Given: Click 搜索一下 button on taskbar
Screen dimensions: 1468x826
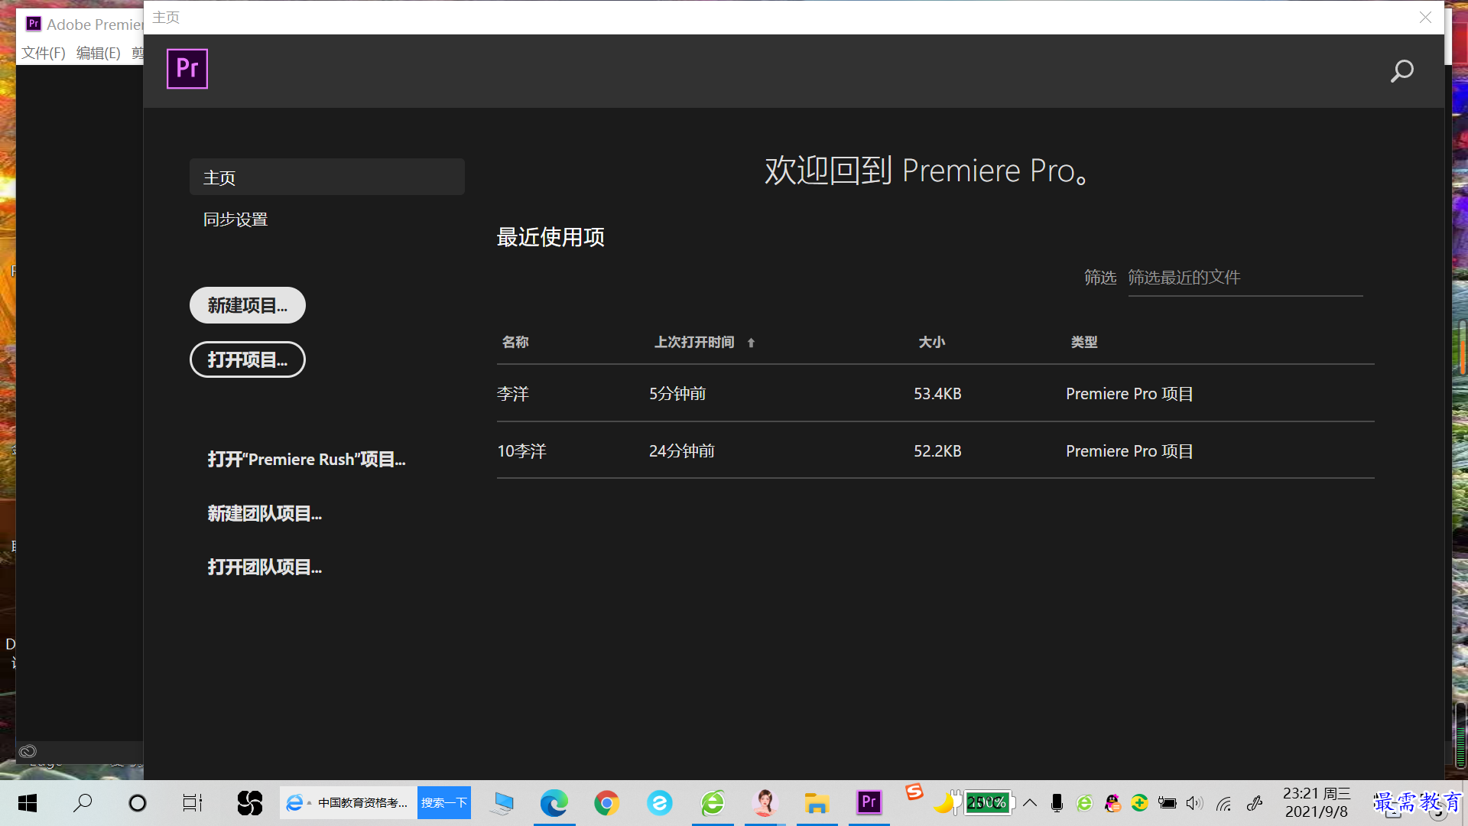Looking at the screenshot, I should click(444, 803).
